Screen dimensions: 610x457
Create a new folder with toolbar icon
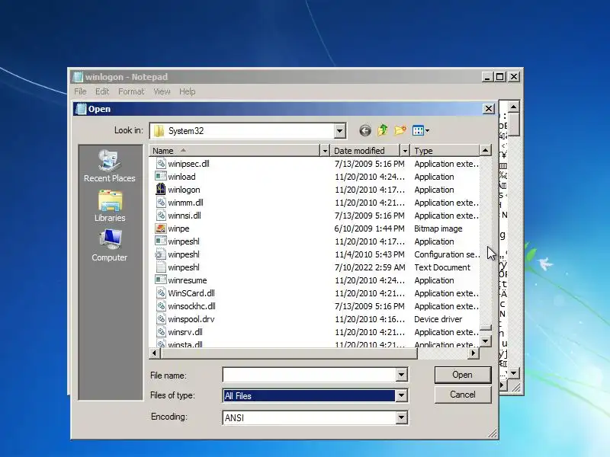[x=400, y=130]
